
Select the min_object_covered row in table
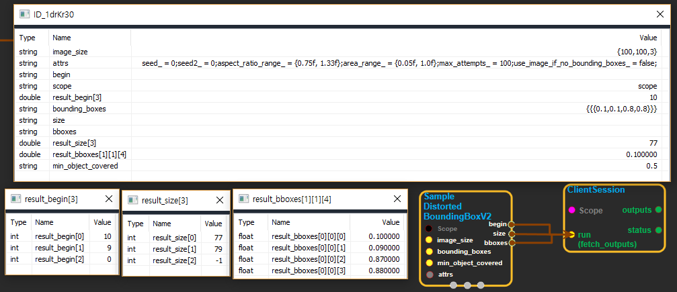[336, 166]
